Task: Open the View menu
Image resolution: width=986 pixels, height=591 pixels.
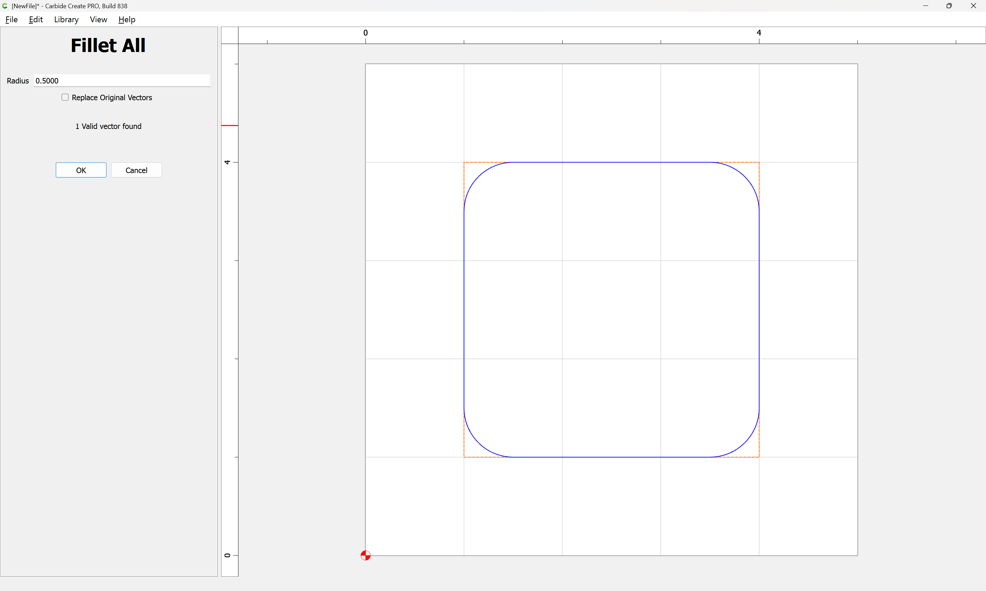Action: [99, 19]
